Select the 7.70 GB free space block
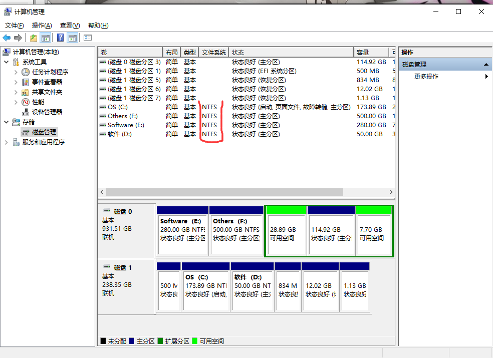493x358 pixels. point(374,231)
